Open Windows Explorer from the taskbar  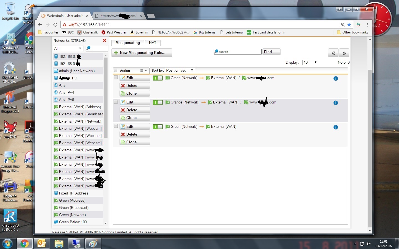[x=59, y=243]
